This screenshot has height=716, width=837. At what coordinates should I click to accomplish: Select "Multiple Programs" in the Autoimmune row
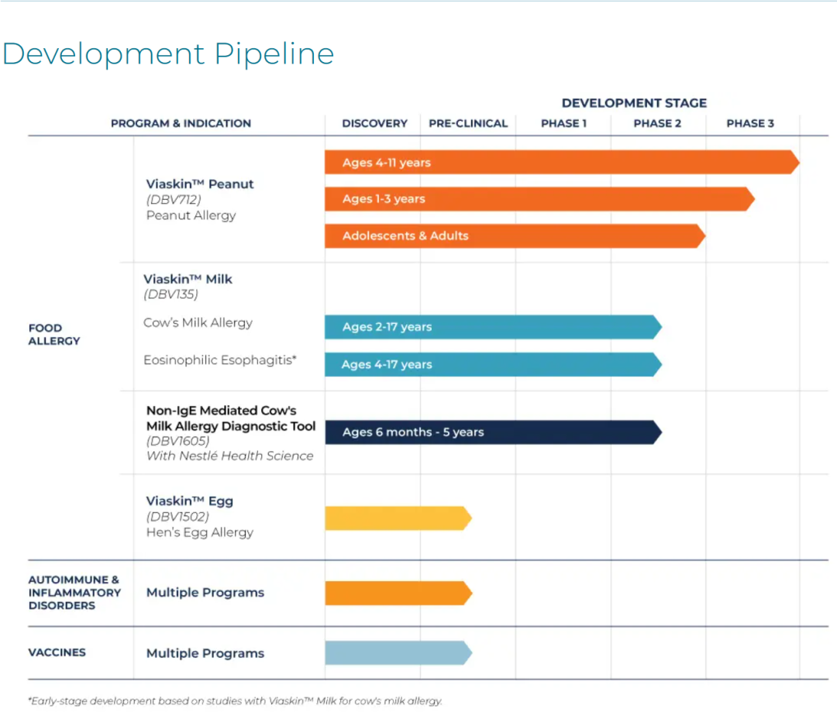click(x=205, y=593)
